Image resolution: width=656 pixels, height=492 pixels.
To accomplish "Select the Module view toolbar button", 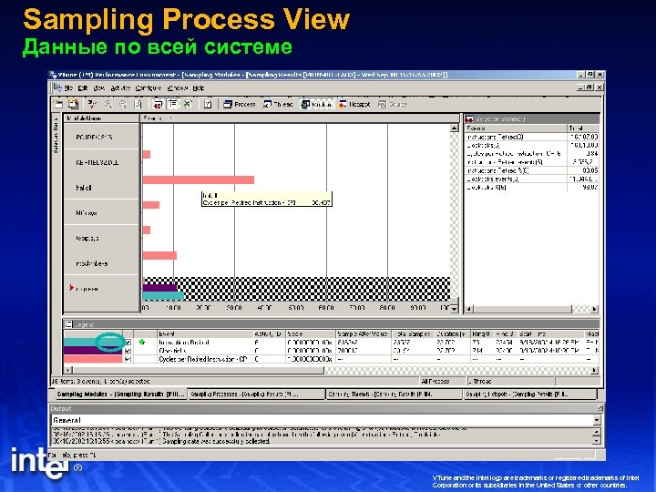I will click(317, 104).
